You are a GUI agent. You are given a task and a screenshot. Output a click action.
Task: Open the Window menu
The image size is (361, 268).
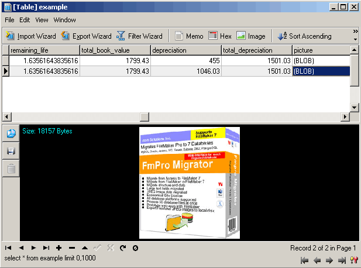click(x=65, y=20)
